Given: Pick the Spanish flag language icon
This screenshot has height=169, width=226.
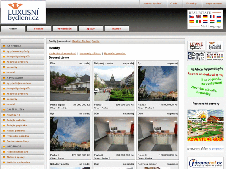Looking at the screenshot, I should [191, 22].
